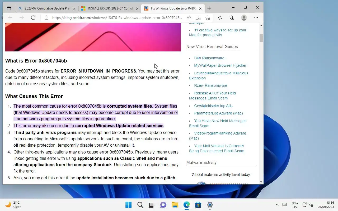
Task: Open the Collections icon
Action: (x=232, y=18)
